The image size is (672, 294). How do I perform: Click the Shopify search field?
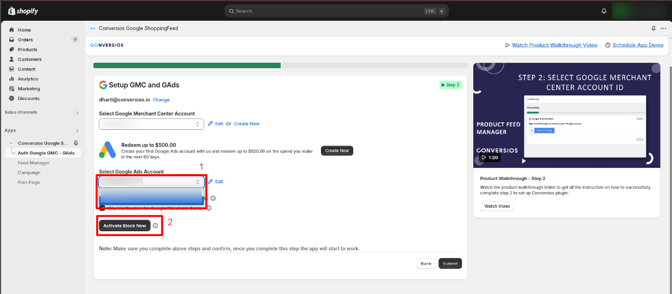[336, 11]
